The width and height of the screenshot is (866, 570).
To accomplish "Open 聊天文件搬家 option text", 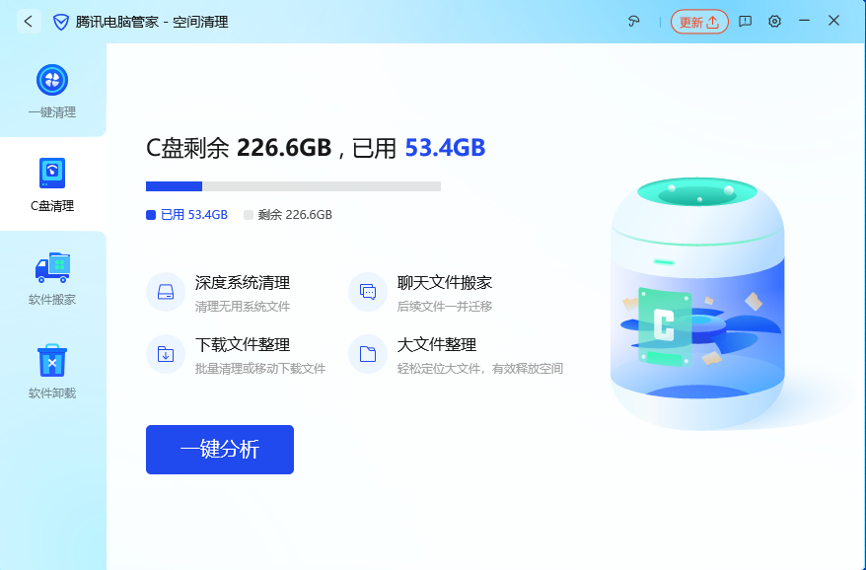I will (x=445, y=283).
